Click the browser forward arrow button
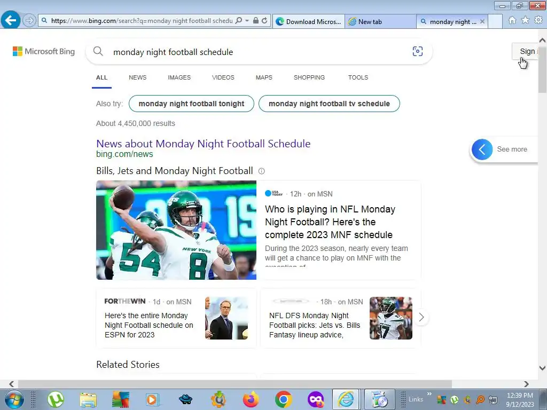 (x=29, y=21)
